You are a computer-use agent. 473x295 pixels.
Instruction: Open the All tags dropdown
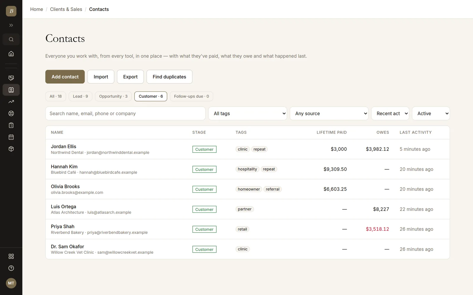point(248,114)
